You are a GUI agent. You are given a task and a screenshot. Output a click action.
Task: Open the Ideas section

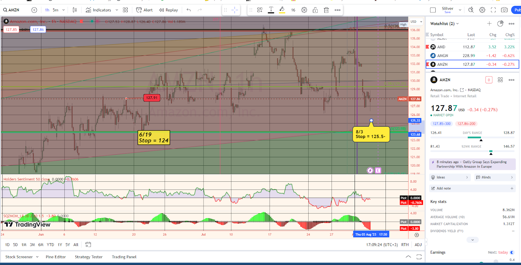[x=450, y=177]
